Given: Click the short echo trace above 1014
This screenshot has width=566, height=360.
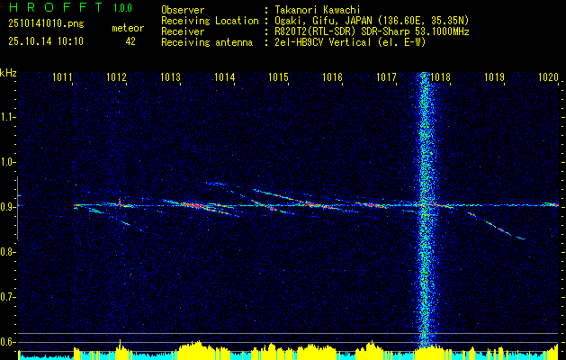Looking at the screenshot, I should 216,184.
